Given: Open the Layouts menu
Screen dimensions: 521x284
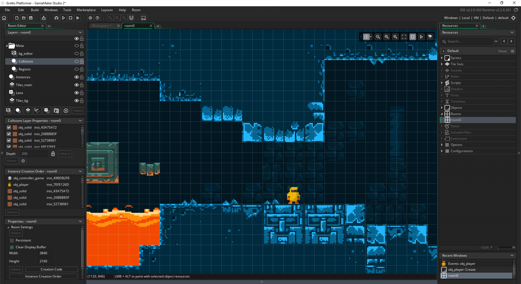Looking at the screenshot, I should coord(107,10).
